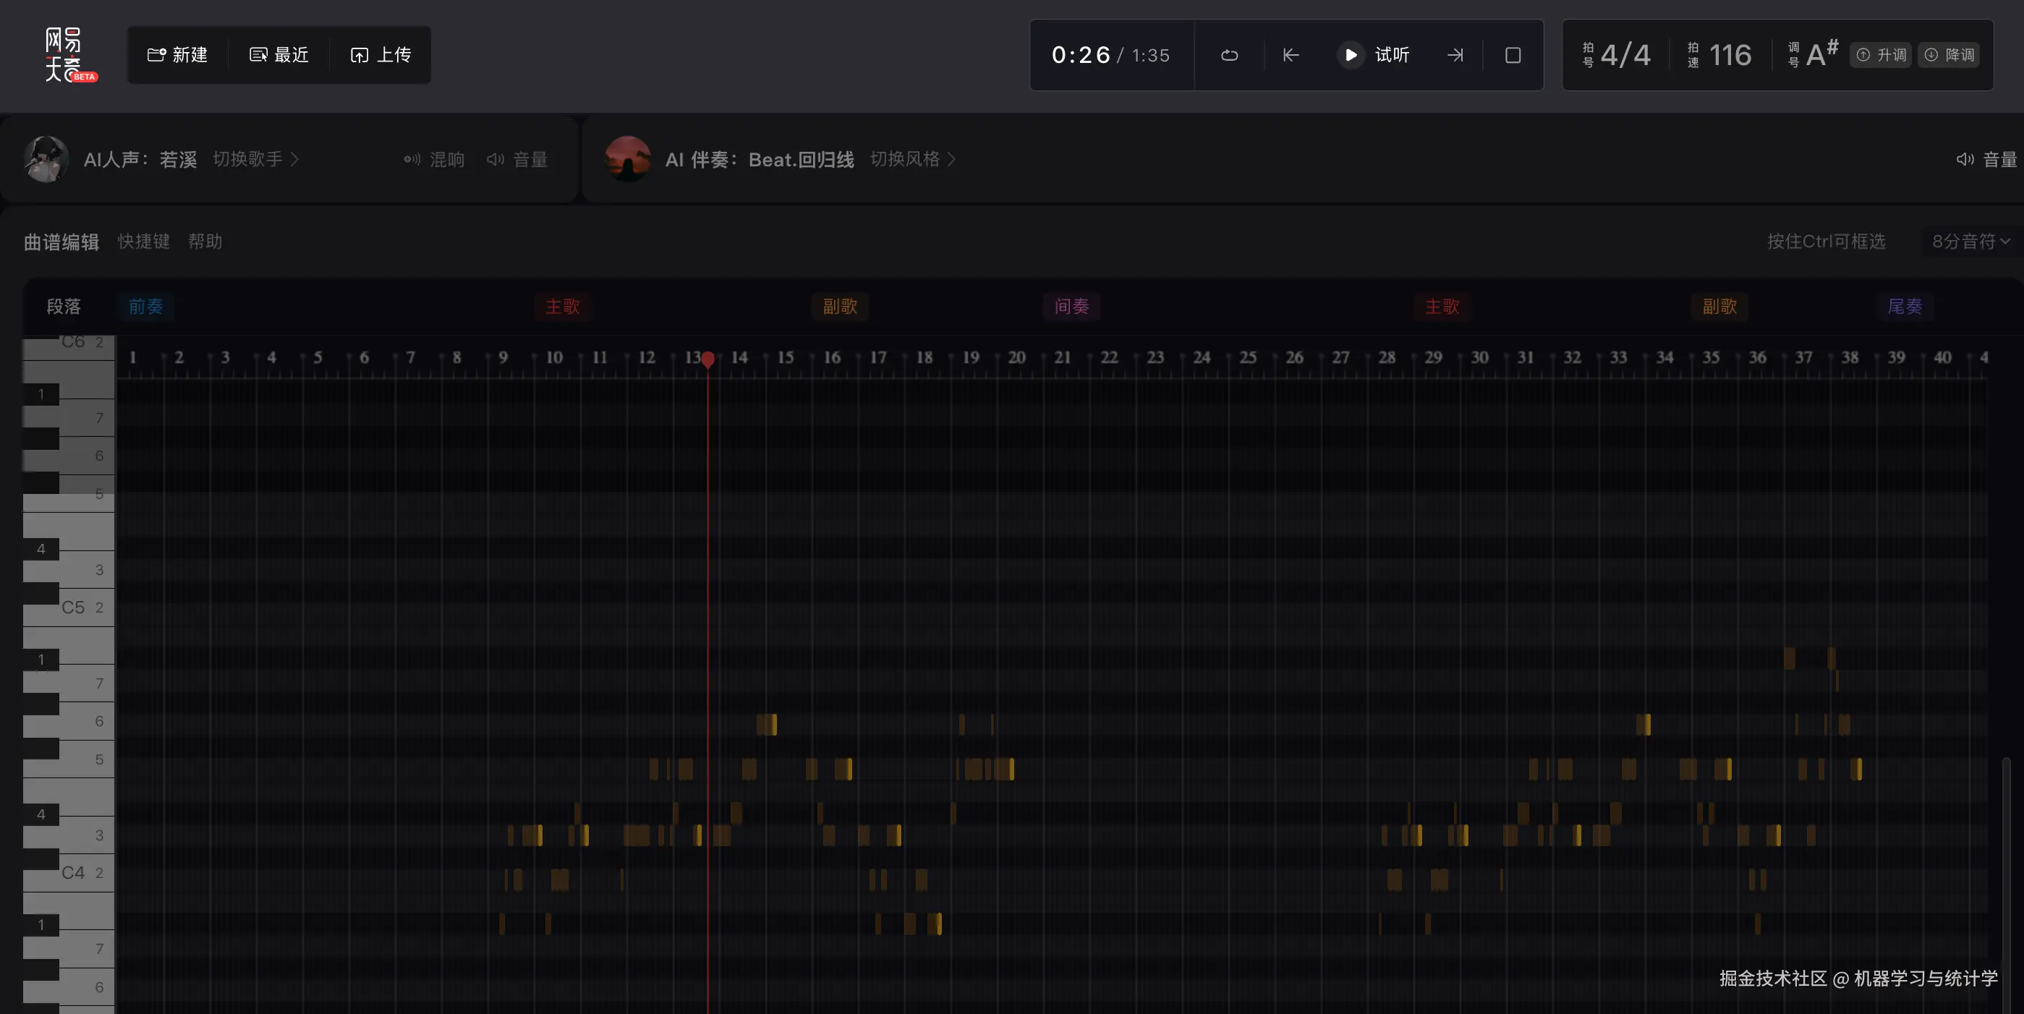Click the 新建 new project button
Screen dimensions: 2024x1014
(x=177, y=55)
